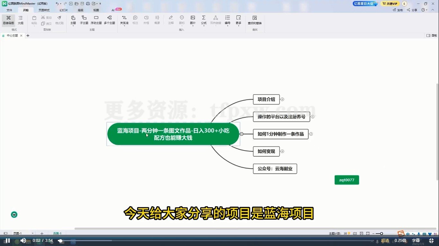Image resolution: width=439 pixels, height=246 pixels.
Task: Expand the 主题 (Topic) dropdown arrow
Action: (74, 25)
